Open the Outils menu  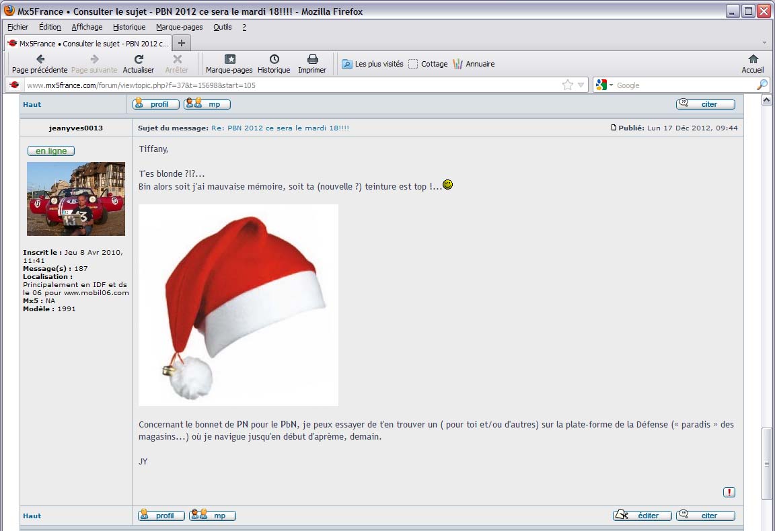[223, 27]
